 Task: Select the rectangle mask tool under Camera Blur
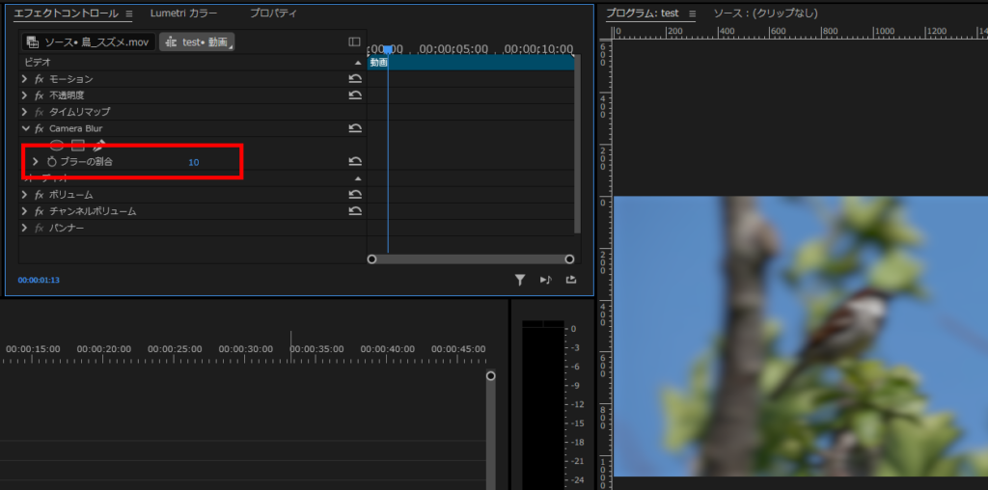click(x=78, y=145)
